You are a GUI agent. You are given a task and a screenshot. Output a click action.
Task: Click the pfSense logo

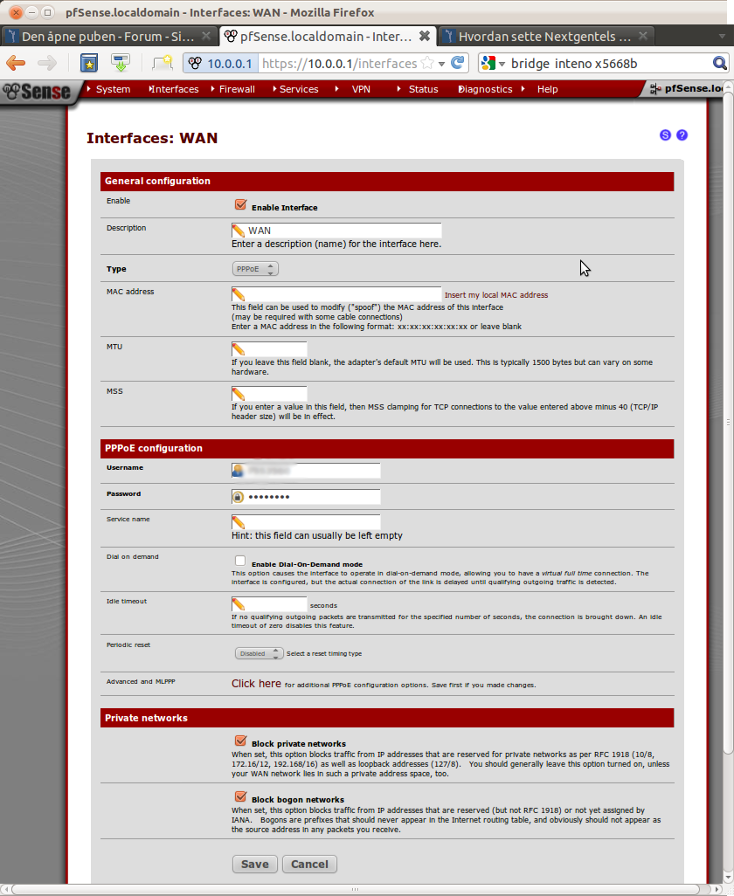pyautogui.click(x=37, y=92)
